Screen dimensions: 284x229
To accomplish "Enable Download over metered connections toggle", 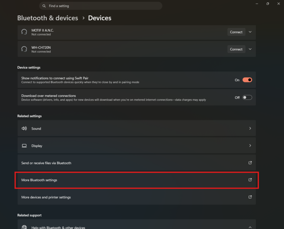I will point(247,97).
